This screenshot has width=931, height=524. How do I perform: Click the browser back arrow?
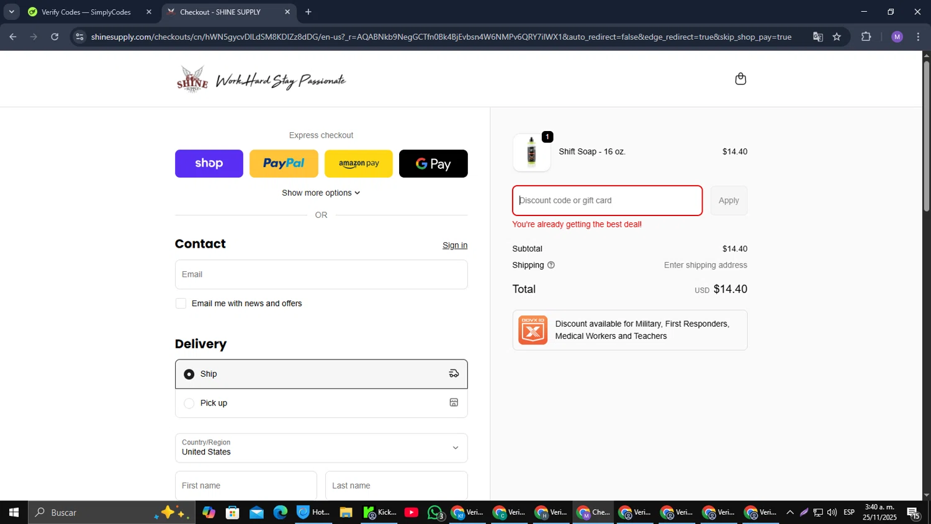(13, 37)
